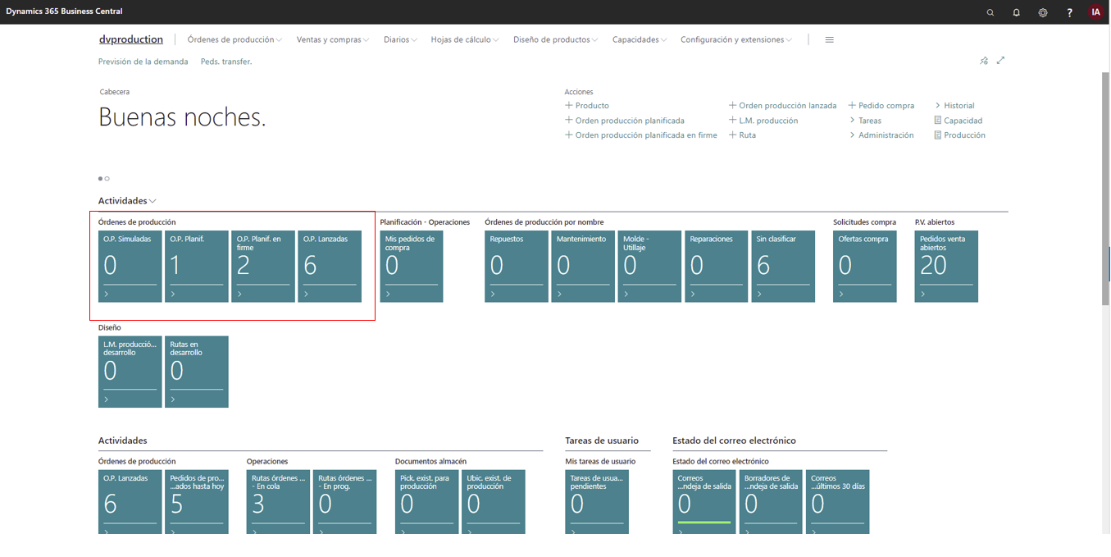Expand the Diseño de productos menu
Screen dimensions: 1111x557
pyautogui.click(x=555, y=39)
